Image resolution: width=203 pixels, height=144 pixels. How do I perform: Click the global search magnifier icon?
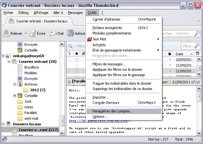click(197, 33)
